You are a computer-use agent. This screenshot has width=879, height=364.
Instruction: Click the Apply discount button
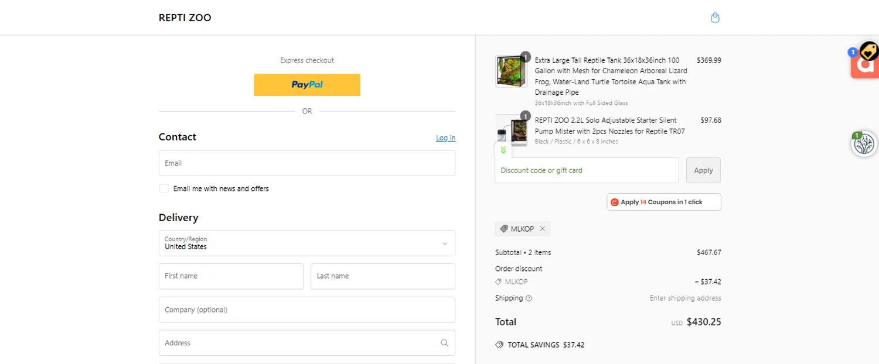coord(703,170)
